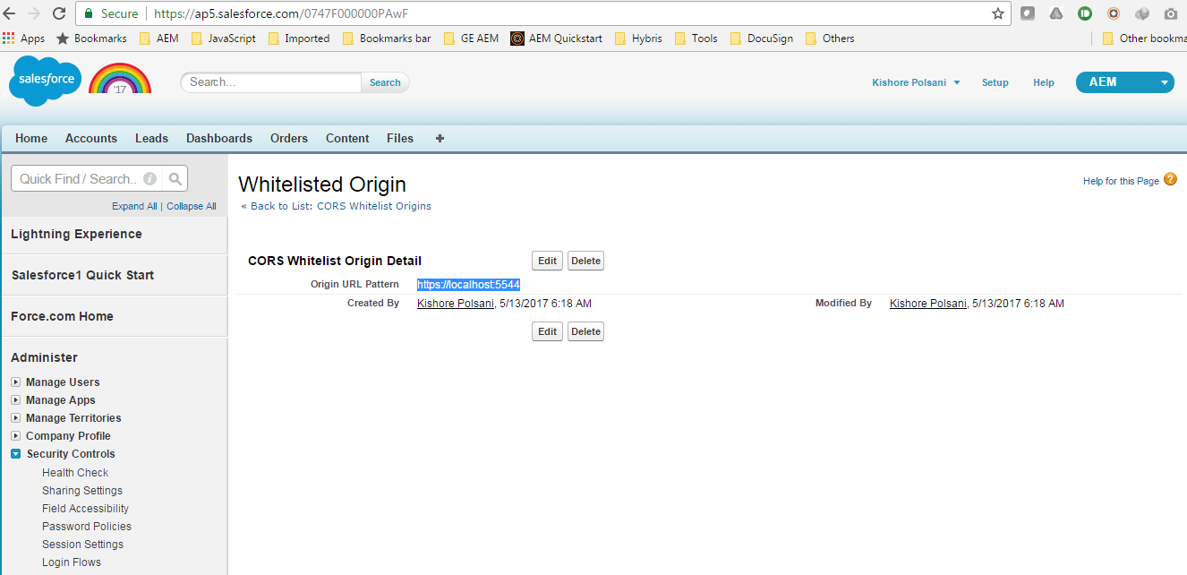Open the Others bookmarks folder
The width and height of the screenshot is (1187, 575).
(830, 39)
